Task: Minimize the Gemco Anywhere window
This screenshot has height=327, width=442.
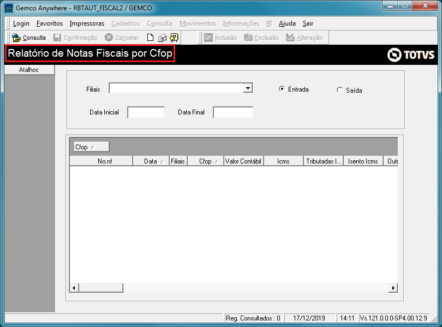Action: point(390,6)
